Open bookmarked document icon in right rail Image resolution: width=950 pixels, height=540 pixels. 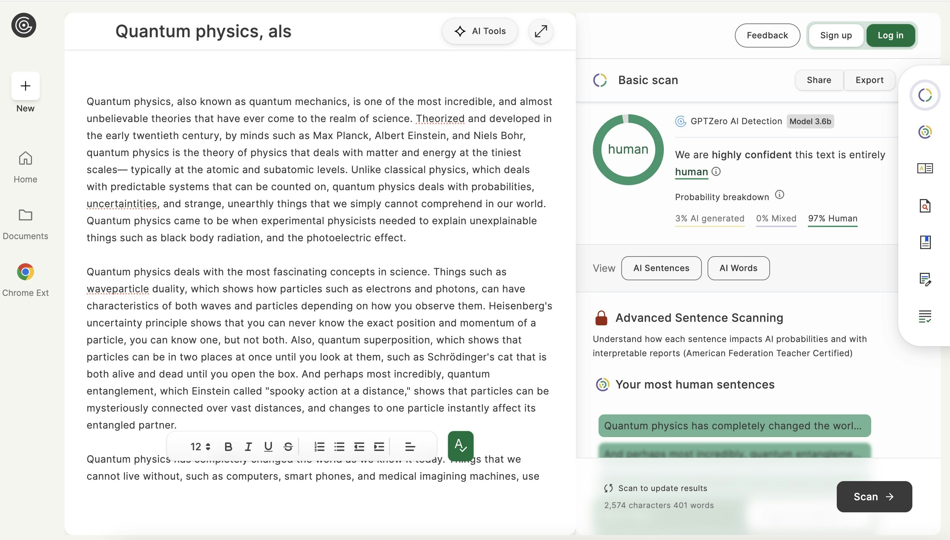(x=925, y=242)
